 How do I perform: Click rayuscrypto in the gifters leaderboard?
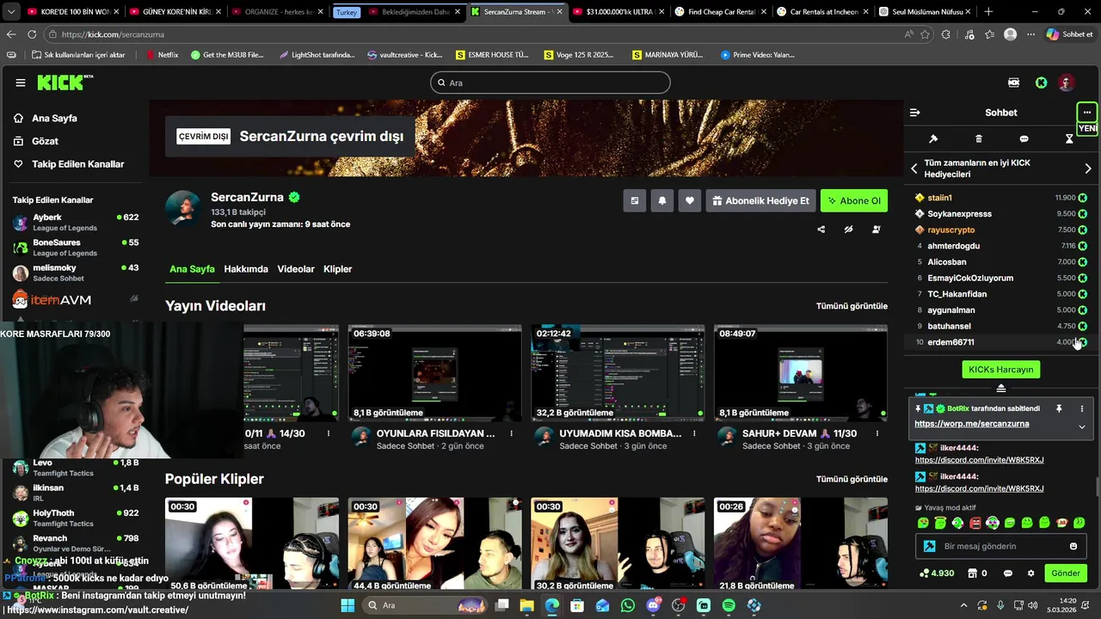coord(950,230)
